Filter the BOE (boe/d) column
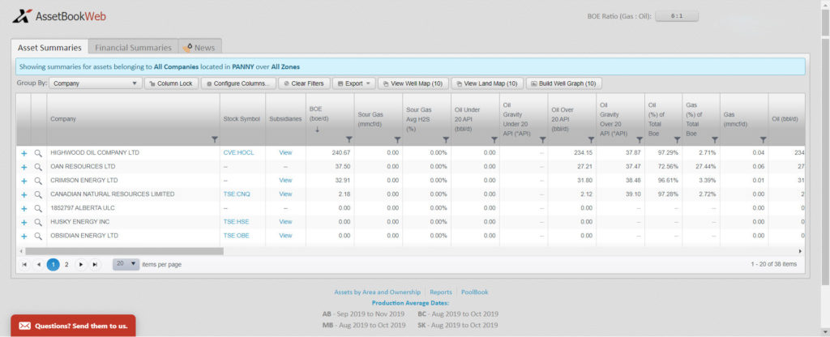The height and width of the screenshot is (337, 830). (x=349, y=139)
